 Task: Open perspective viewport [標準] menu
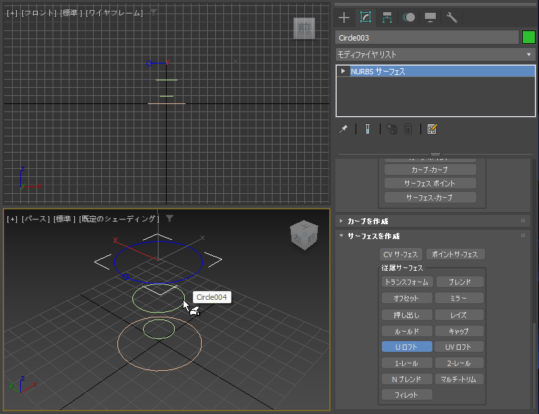pos(64,219)
